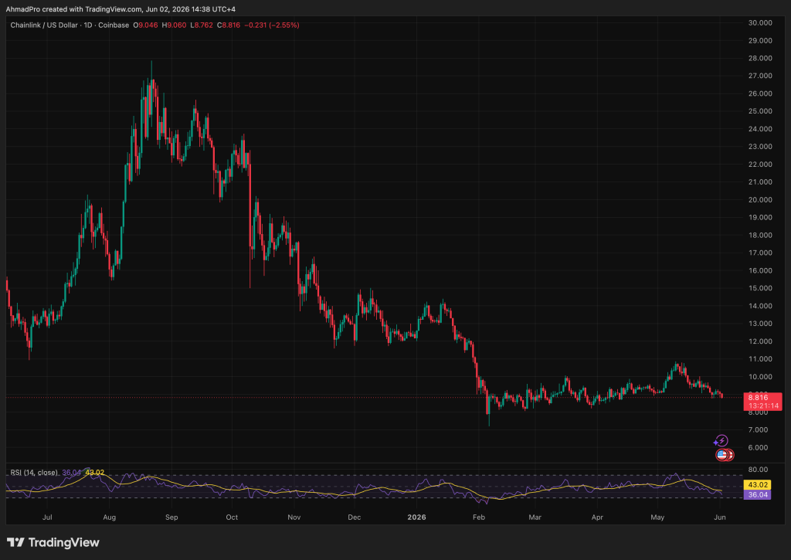The width and height of the screenshot is (791, 560).
Task: Click the yellow RSI average 43.02 in legend
Action: pyautogui.click(x=95, y=472)
